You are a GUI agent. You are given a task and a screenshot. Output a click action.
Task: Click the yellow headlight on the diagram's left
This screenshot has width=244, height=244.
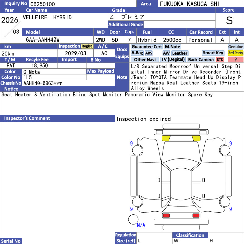[166, 138]
